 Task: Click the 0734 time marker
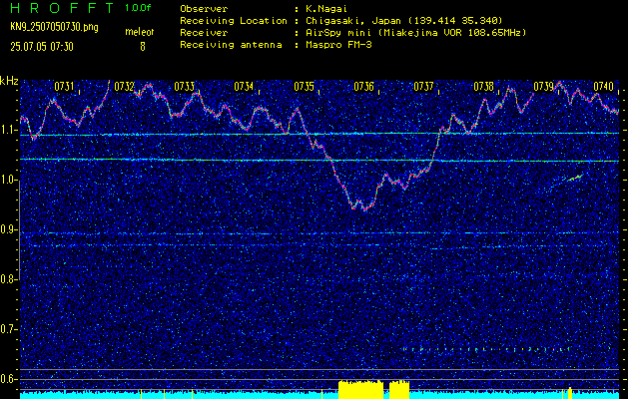tap(244, 87)
